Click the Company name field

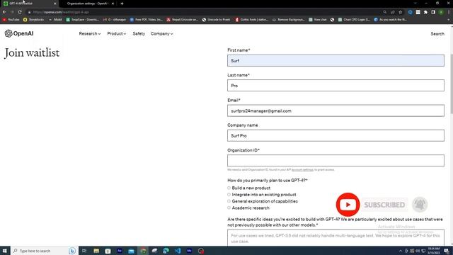coord(336,135)
